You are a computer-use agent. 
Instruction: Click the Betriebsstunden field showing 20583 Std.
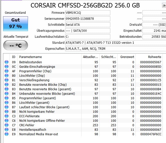(x=154, y=37)
